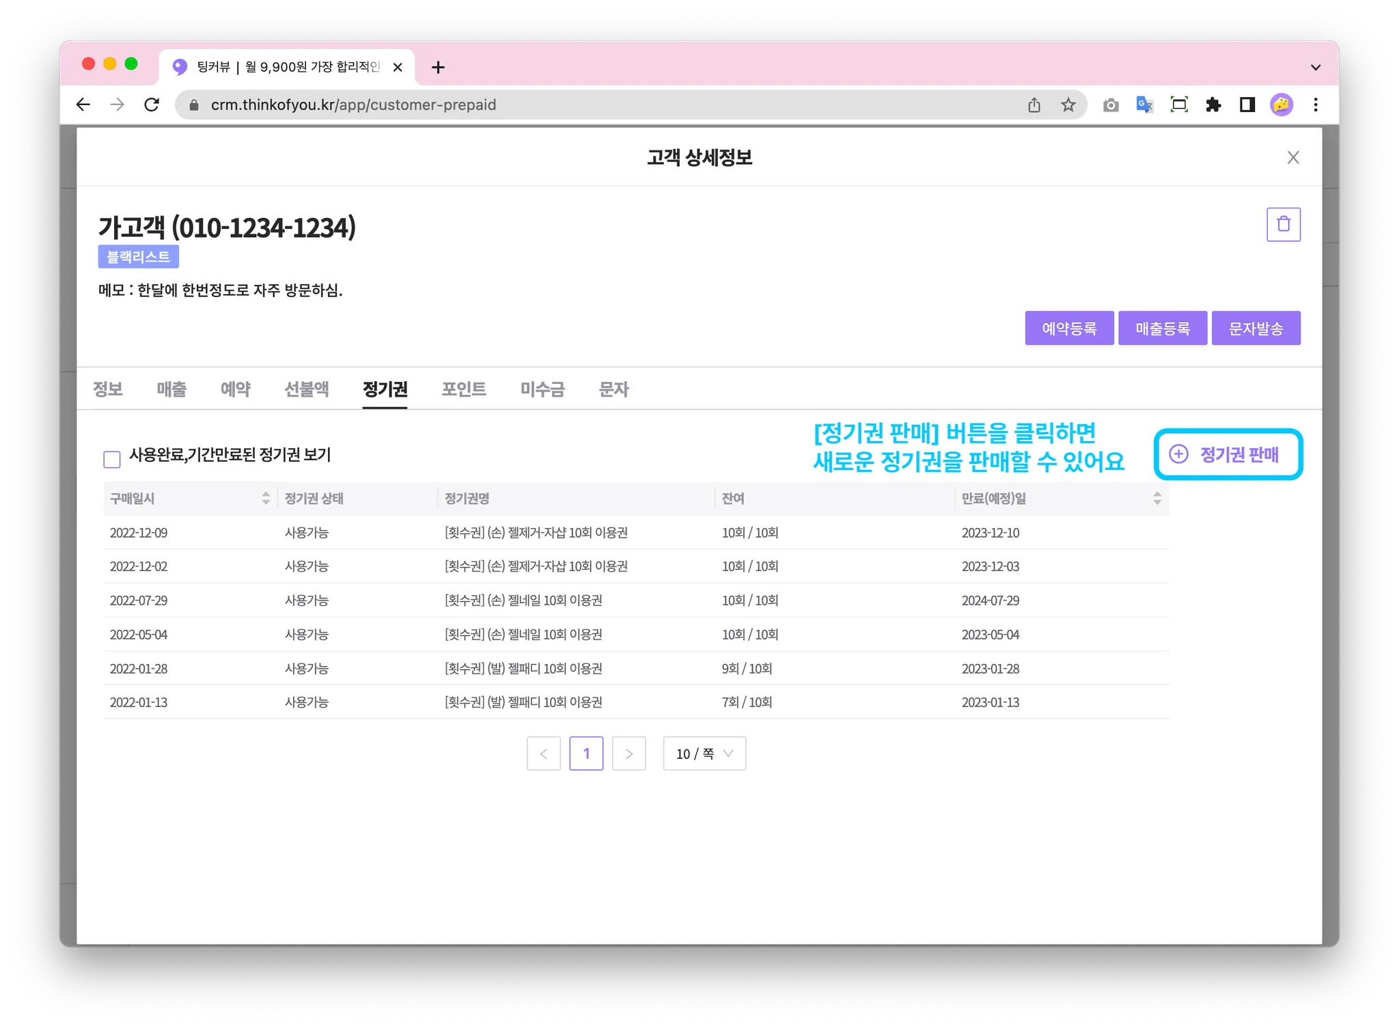Reload the page with refresh icon
This screenshot has height=1026, width=1399.
(x=152, y=105)
